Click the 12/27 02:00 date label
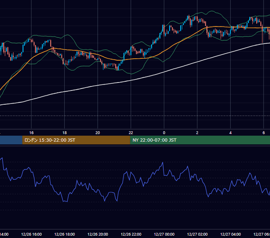This screenshot has width=270, height=238. pos(197,234)
